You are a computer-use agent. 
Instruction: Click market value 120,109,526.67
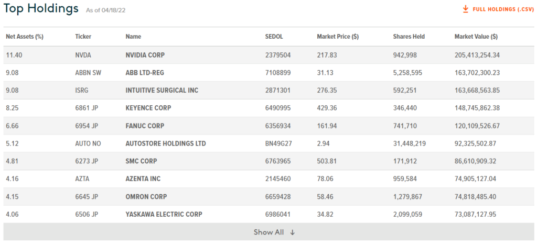477,126
